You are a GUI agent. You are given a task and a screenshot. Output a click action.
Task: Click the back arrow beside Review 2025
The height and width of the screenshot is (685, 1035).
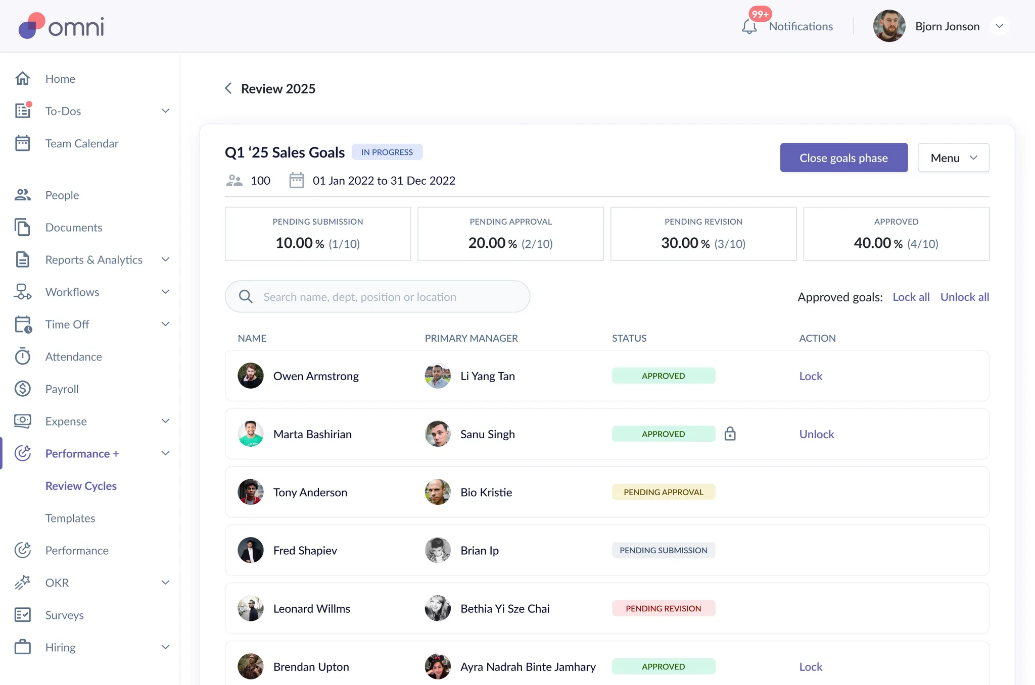(x=228, y=88)
